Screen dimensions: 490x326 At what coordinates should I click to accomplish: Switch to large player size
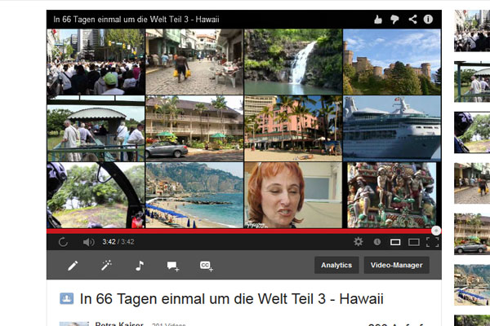tap(414, 242)
